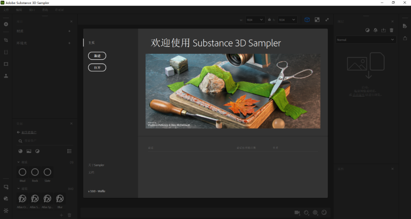Image resolution: width=411 pixels, height=219 pixels.
Task: Open the width 1024 resolution dropdown
Action: pyautogui.click(x=255, y=20)
